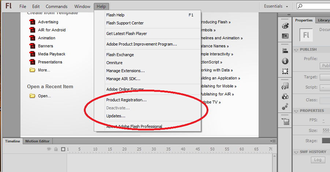Click the Fl application logo

9,6
